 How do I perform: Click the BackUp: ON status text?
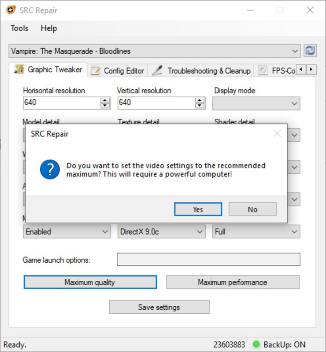(285, 345)
